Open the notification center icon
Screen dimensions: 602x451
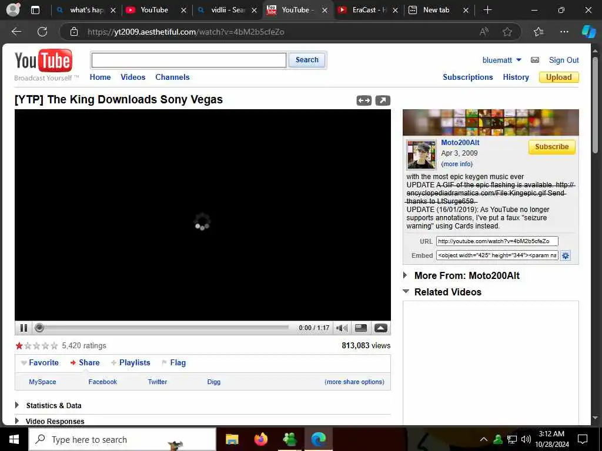coord(583,439)
